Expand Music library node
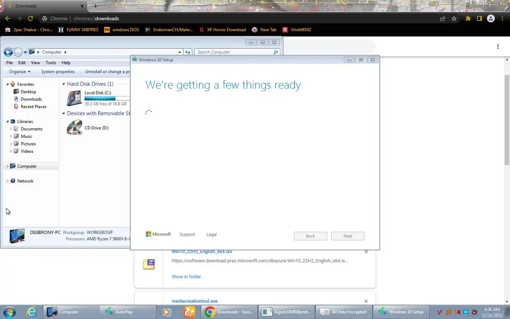Image resolution: width=510 pixels, height=319 pixels. pos(11,136)
